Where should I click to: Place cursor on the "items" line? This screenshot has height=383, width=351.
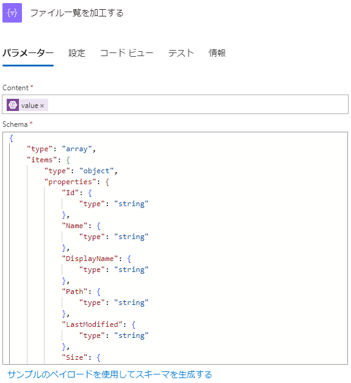[x=48, y=160]
